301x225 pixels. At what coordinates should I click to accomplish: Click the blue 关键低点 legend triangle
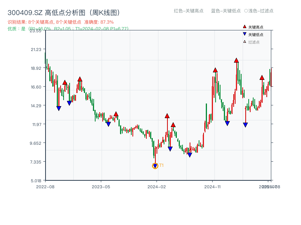pyautogui.click(x=245, y=34)
